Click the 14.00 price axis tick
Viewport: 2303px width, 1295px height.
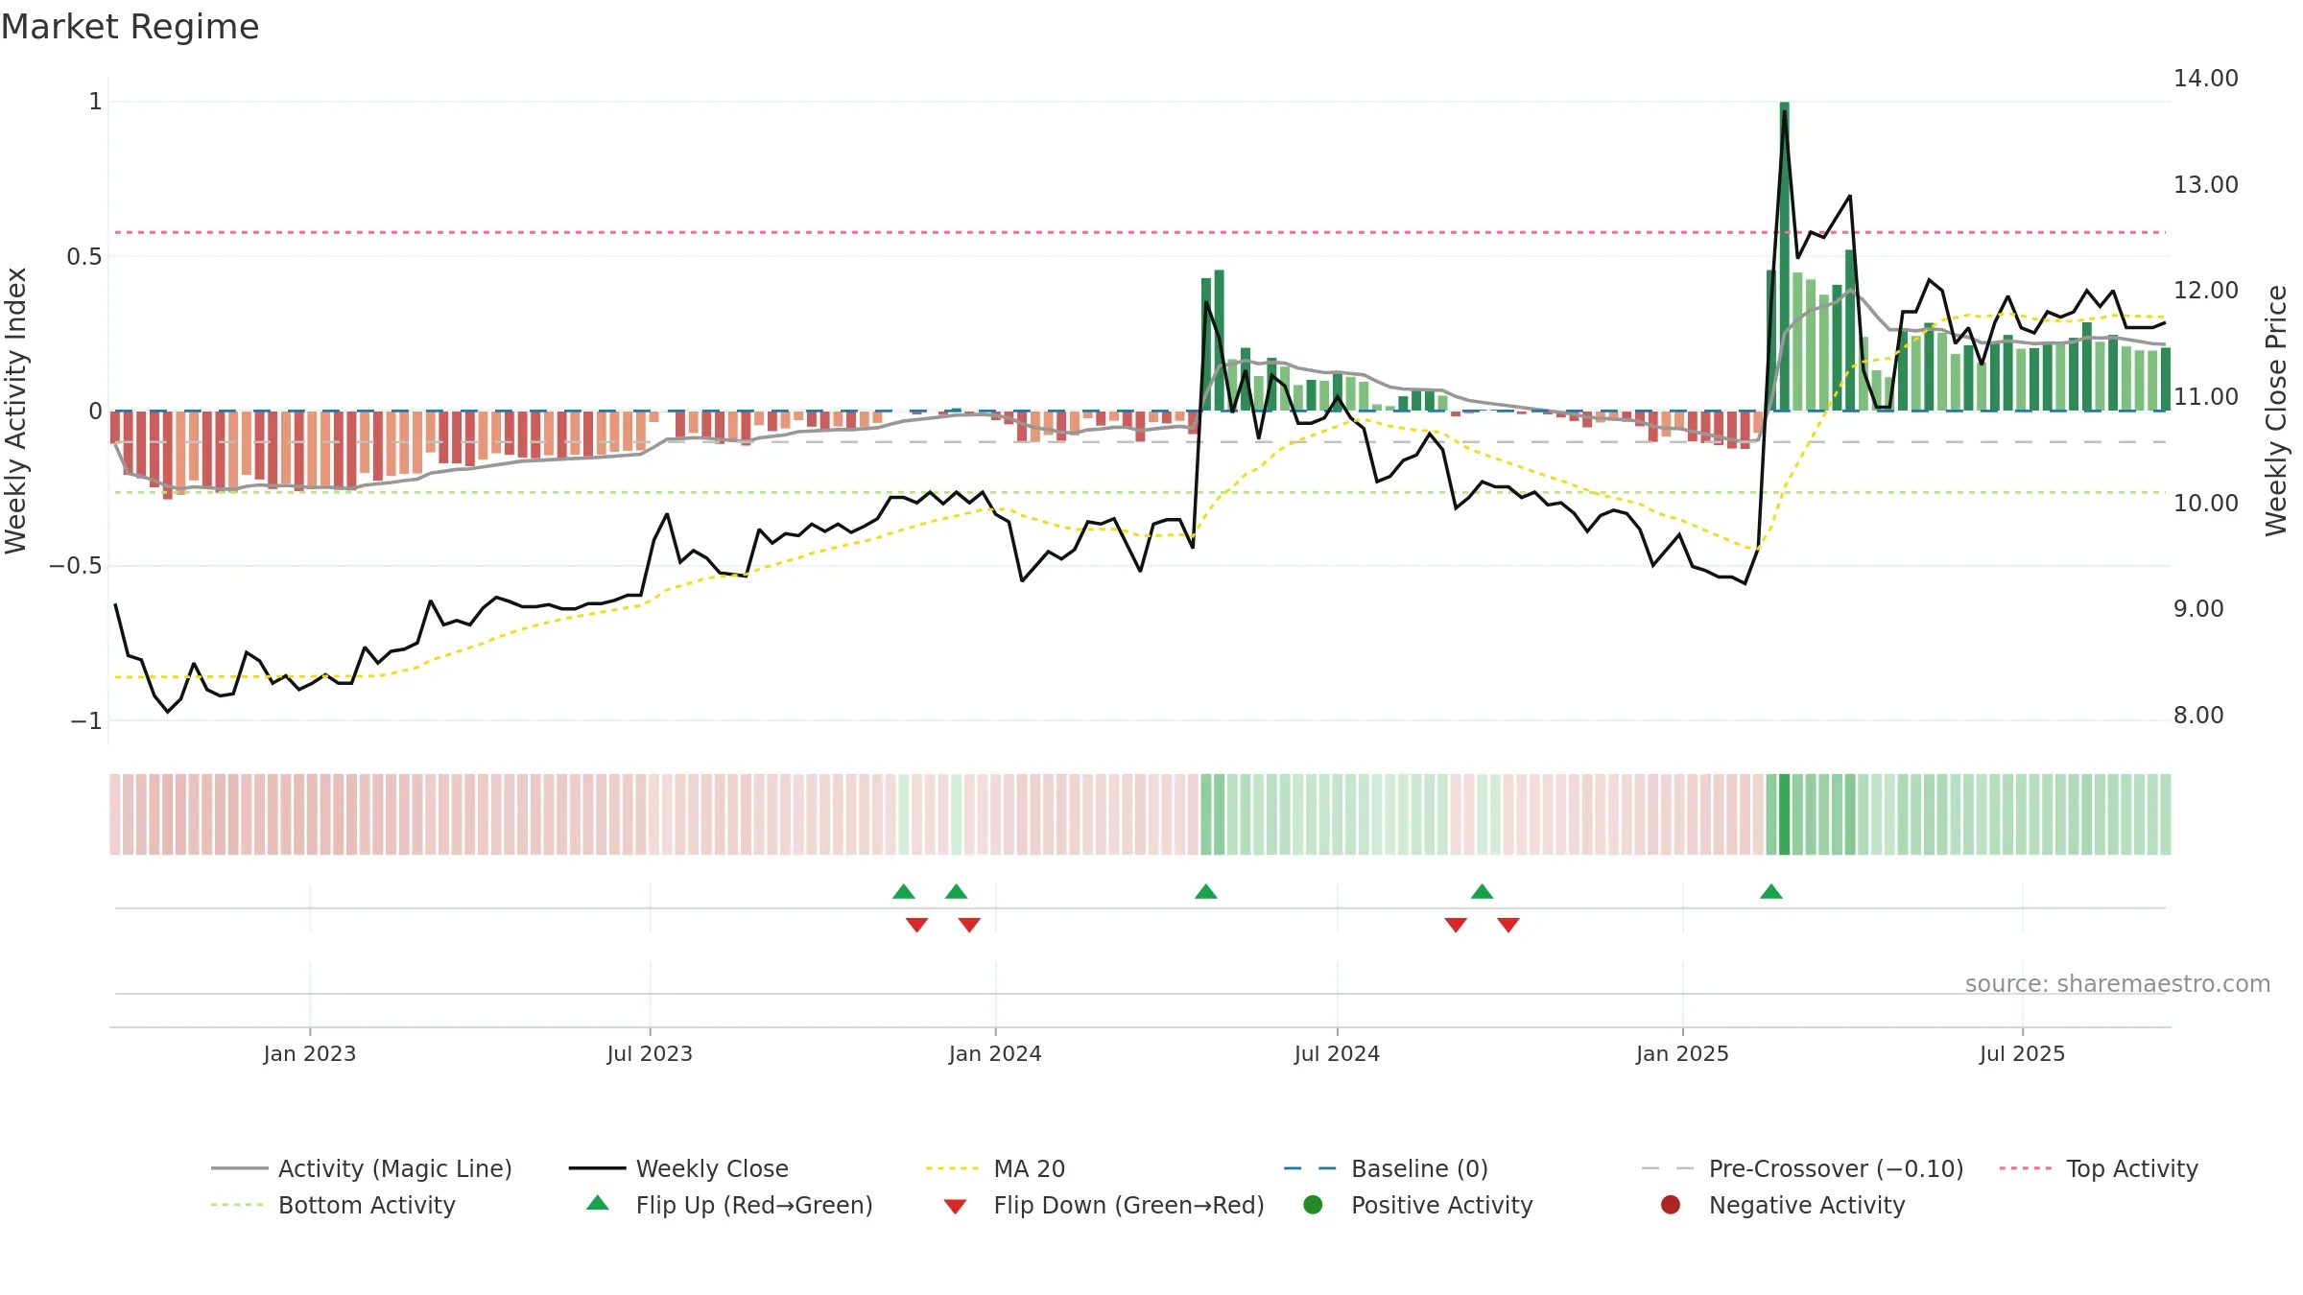point(2205,79)
